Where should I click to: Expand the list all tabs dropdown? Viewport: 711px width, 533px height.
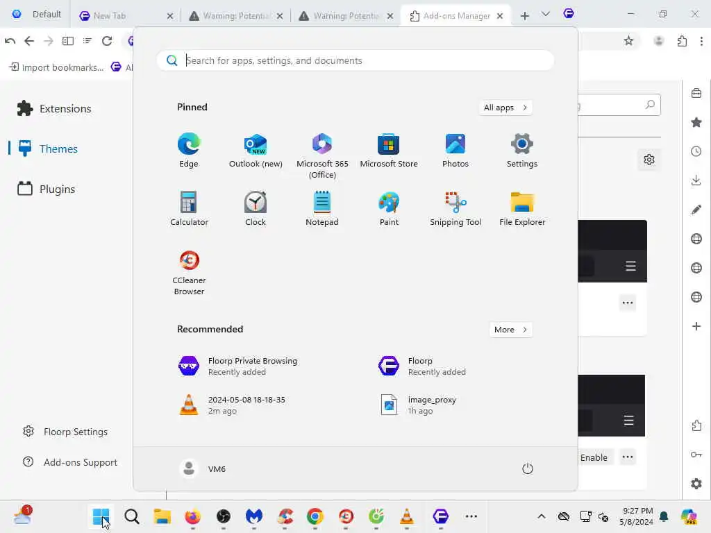pos(546,14)
